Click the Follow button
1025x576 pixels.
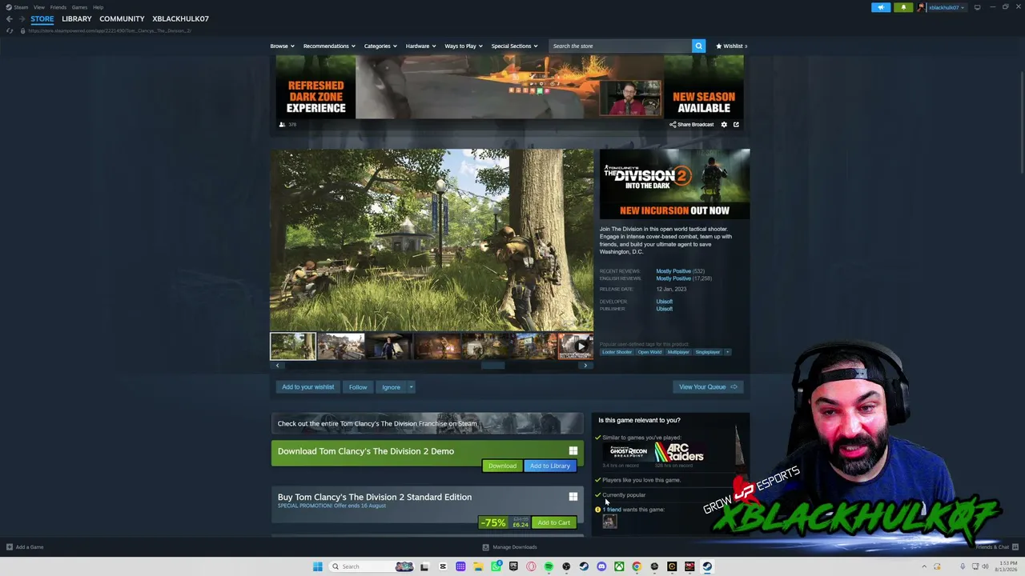tap(358, 387)
